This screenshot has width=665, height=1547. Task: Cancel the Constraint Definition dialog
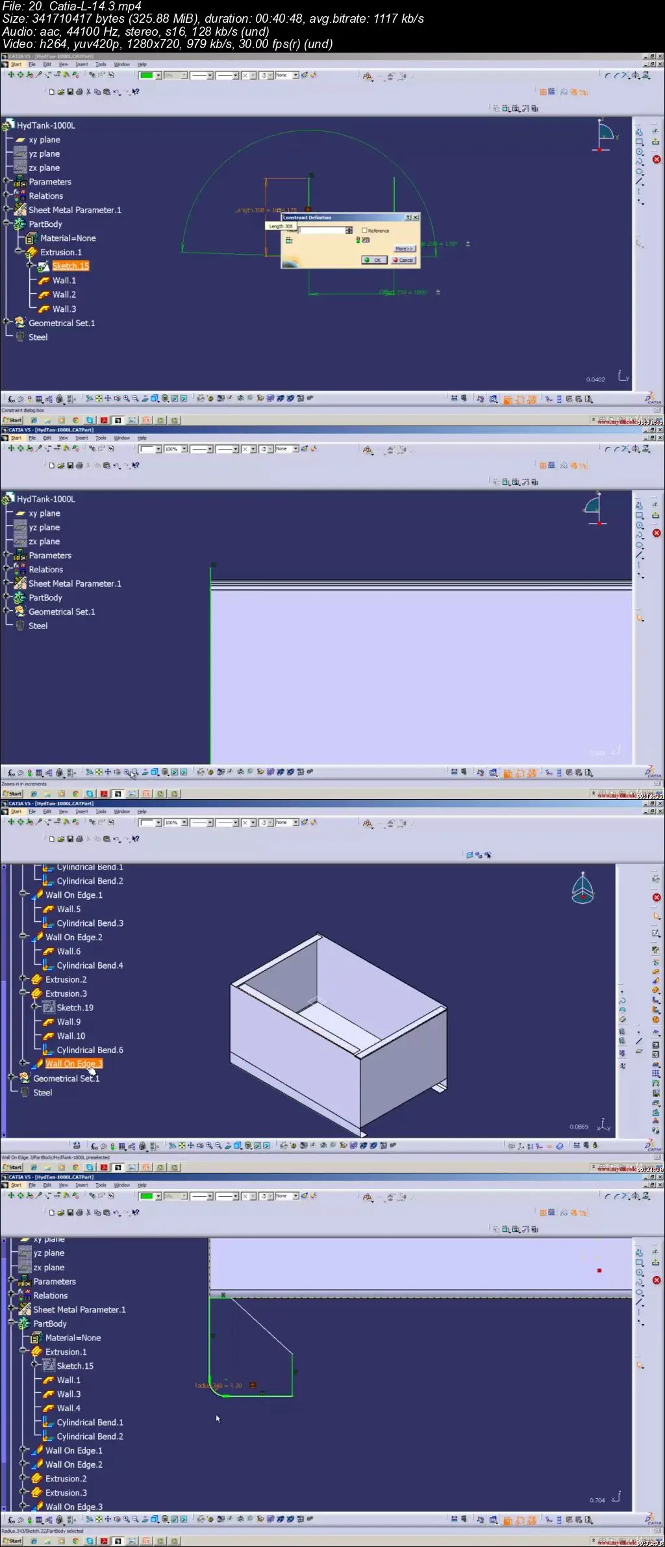pyautogui.click(x=403, y=260)
